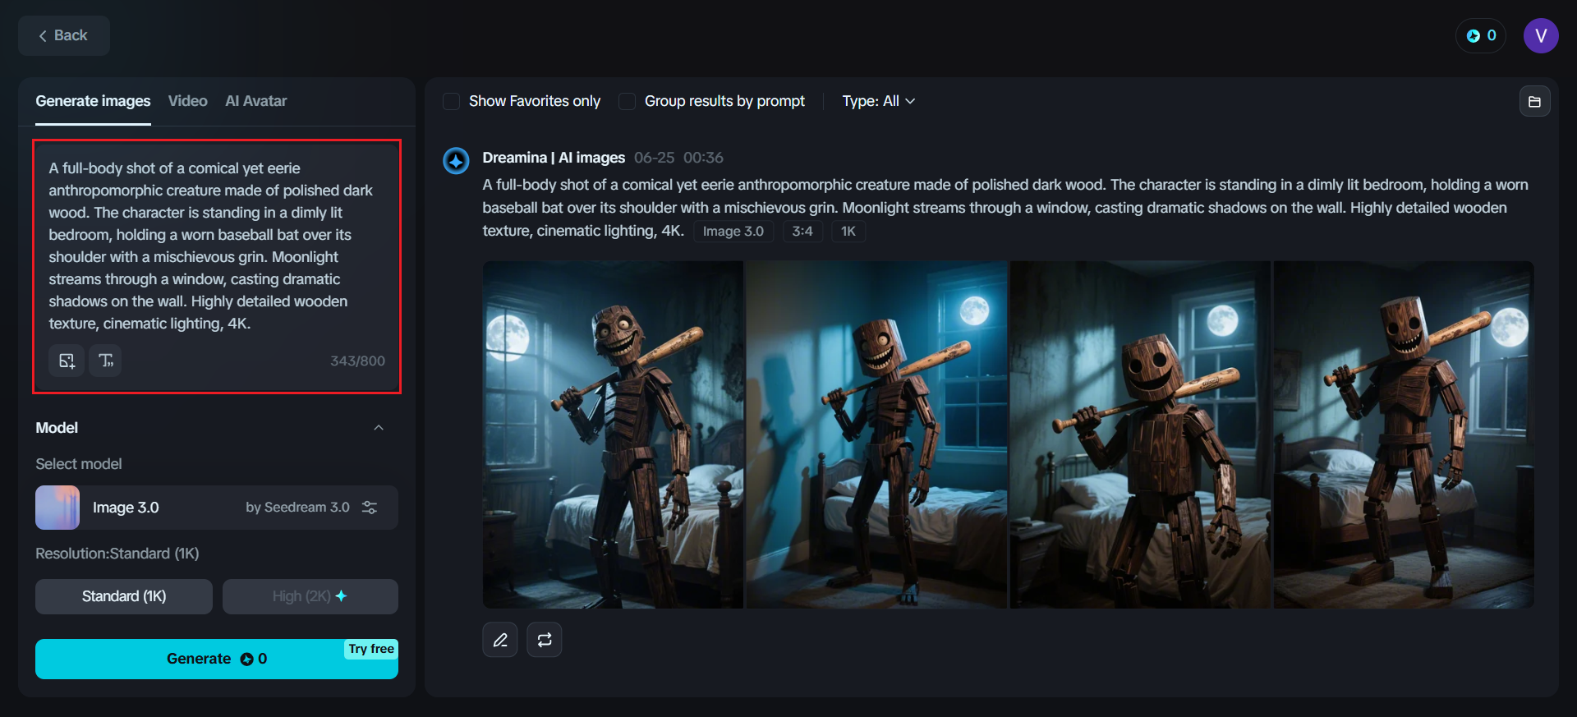Click the 06-25 00:36 timestamp
The height and width of the screenshot is (717, 1577).
click(x=678, y=158)
